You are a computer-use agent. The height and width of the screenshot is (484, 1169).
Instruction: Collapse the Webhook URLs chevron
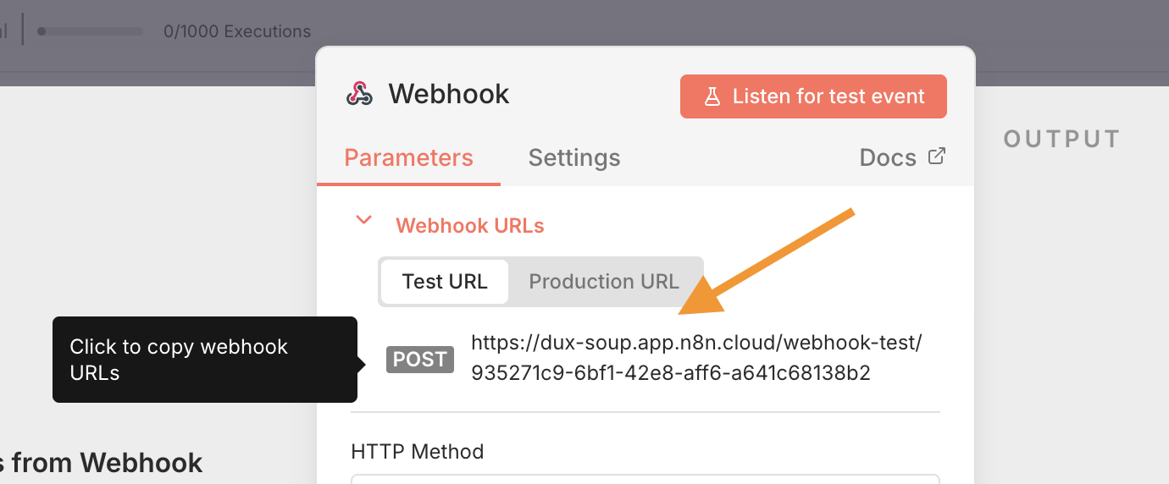point(364,221)
